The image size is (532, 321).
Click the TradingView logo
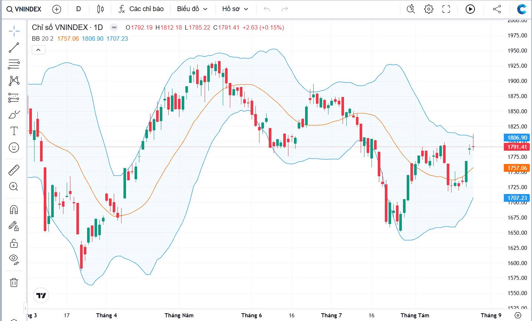point(41,295)
